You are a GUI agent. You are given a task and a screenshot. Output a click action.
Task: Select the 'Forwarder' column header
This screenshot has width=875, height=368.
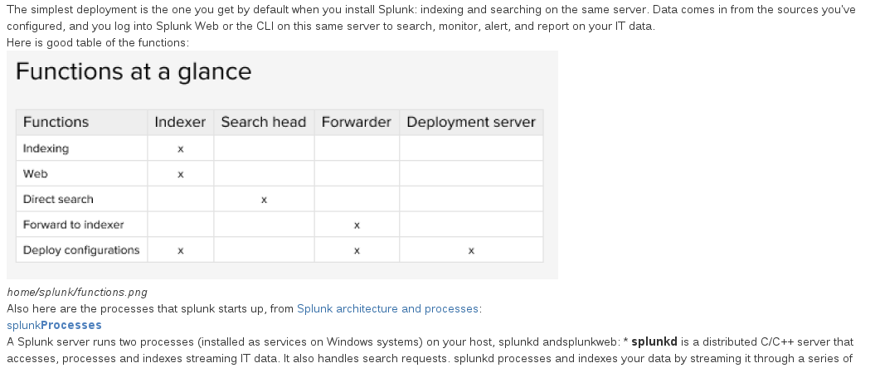pyautogui.click(x=356, y=122)
